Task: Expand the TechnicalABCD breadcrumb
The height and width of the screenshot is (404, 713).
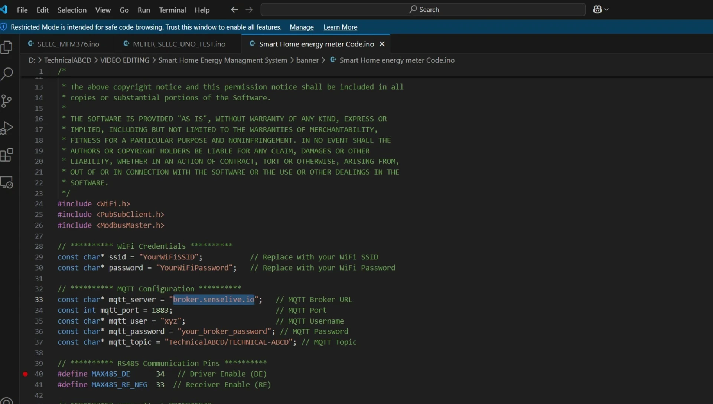Action: [x=68, y=60]
